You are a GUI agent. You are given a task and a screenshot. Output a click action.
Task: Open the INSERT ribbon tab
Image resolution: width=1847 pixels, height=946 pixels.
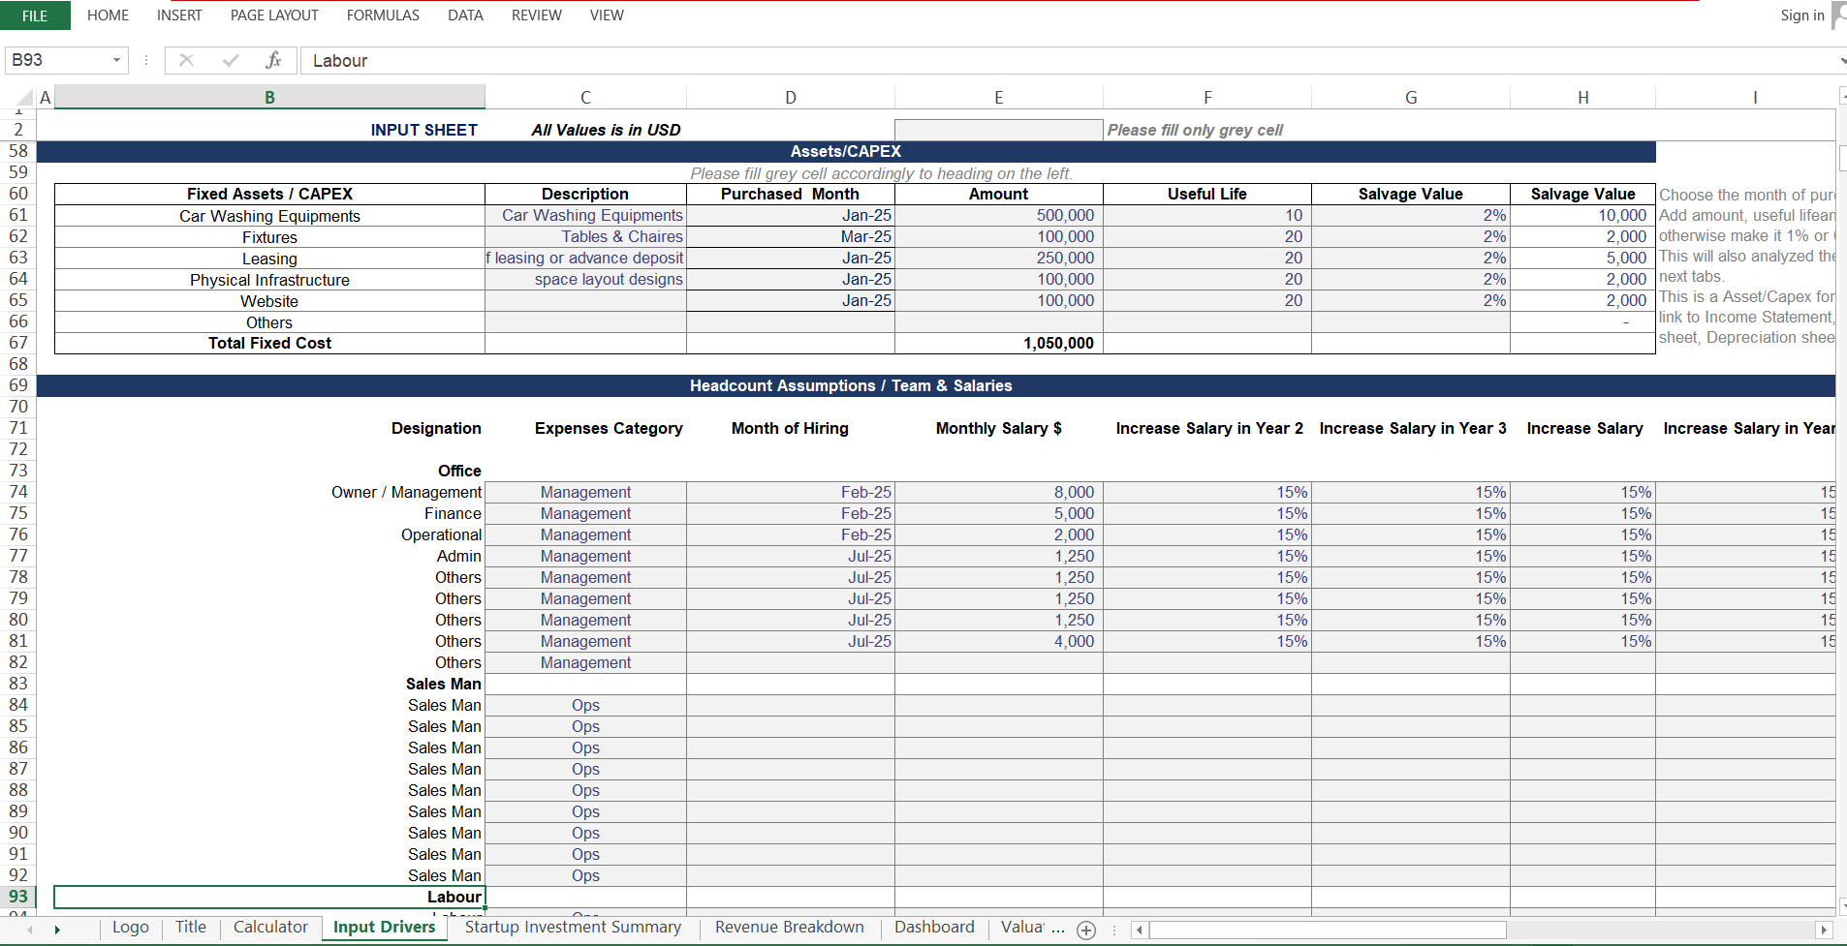(179, 15)
